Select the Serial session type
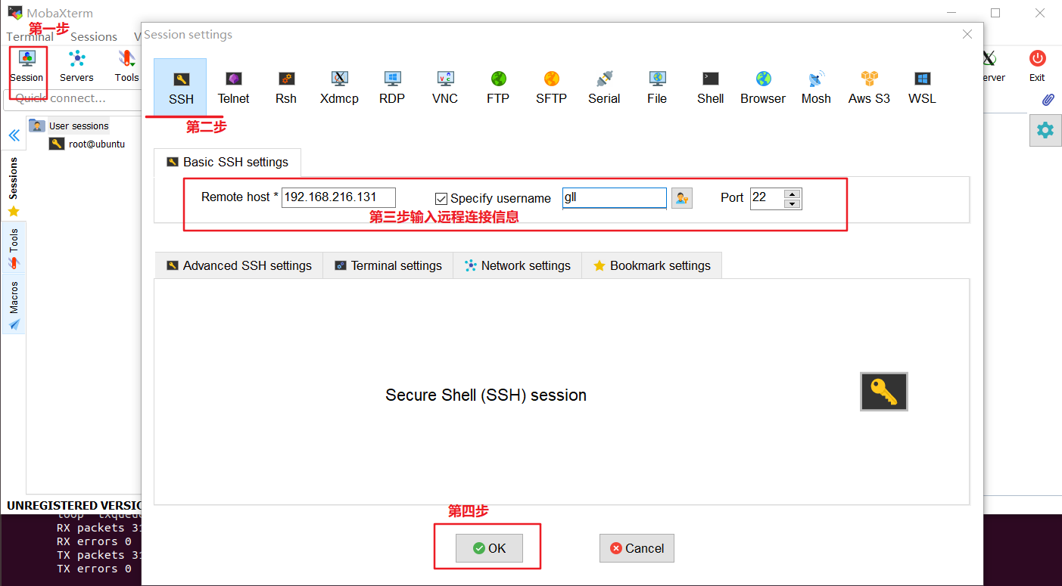This screenshot has height=586, width=1062. pyautogui.click(x=604, y=87)
